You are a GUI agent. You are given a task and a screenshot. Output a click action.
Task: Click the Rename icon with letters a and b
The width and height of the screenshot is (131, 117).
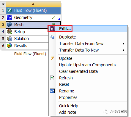coord(52,91)
